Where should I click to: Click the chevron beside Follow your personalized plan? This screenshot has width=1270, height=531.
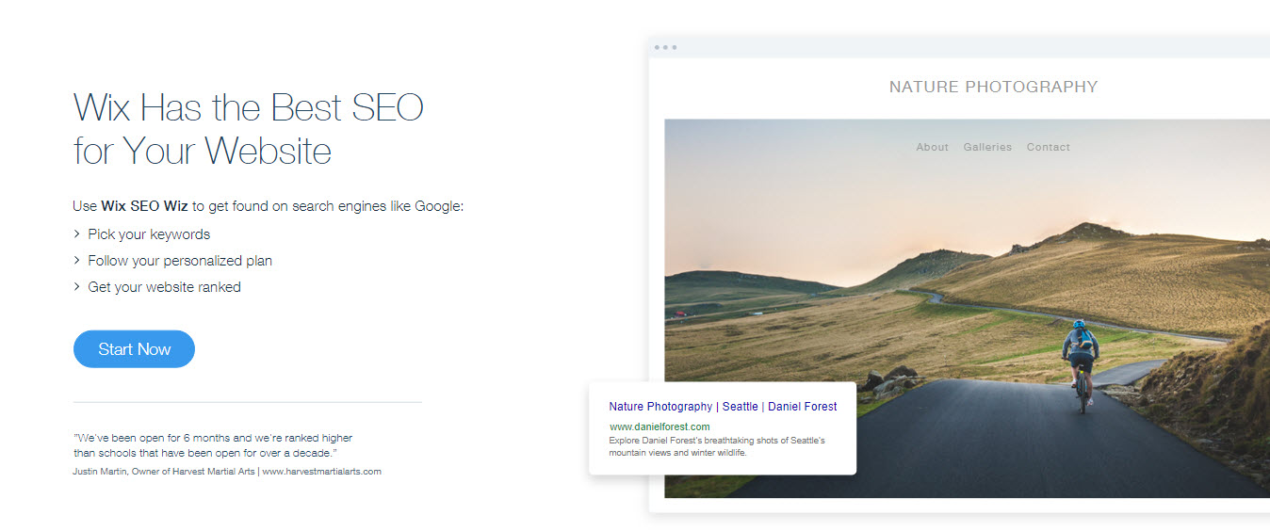[76, 260]
